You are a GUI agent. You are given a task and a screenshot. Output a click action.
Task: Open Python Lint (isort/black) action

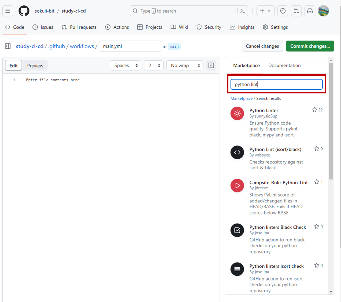point(275,149)
